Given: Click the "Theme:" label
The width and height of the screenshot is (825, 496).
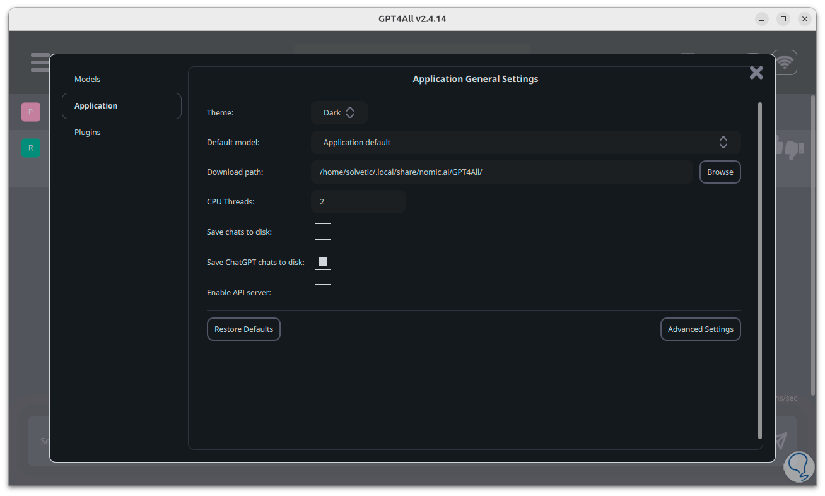Looking at the screenshot, I should [220, 112].
